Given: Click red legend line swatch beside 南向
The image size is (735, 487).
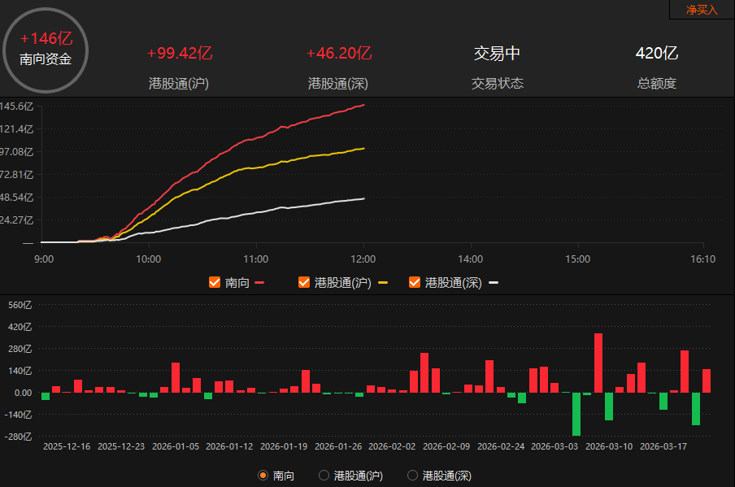Looking at the screenshot, I should pyautogui.click(x=260, y=283).
